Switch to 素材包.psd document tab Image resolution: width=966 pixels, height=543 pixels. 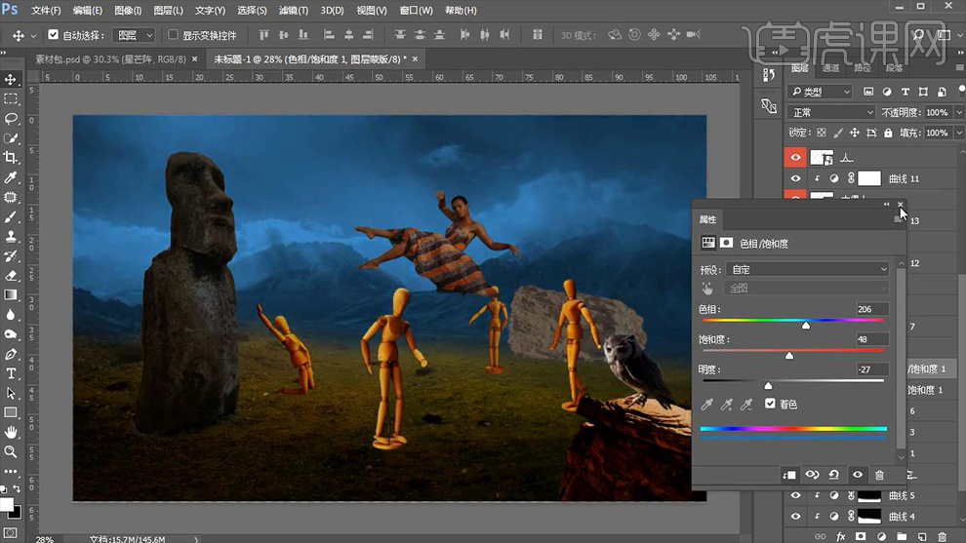111,59
